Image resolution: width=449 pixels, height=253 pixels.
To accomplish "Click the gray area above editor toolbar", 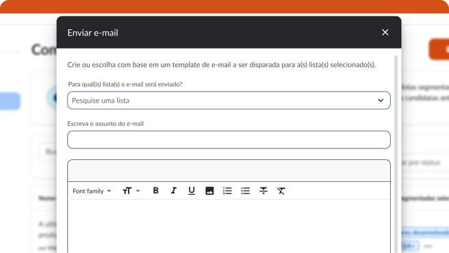I will pyautogui.click(x=229, y=171).
